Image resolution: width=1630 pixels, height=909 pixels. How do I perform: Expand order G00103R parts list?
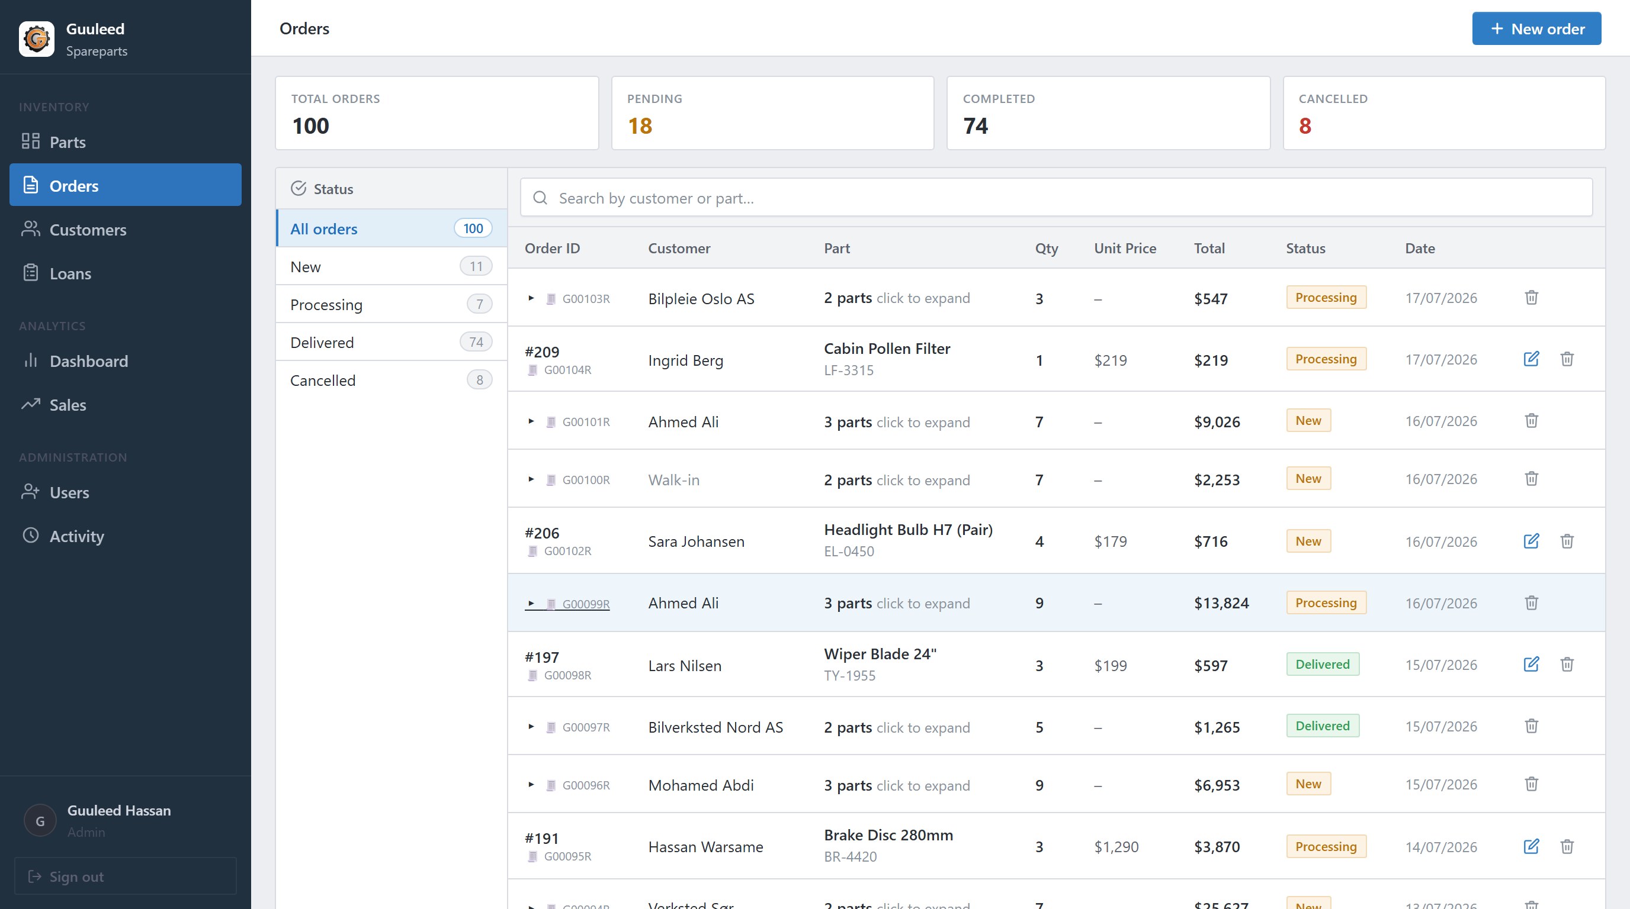[531, 298]
